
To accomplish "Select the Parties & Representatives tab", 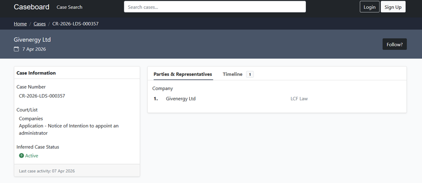I will tap(183, 74).
